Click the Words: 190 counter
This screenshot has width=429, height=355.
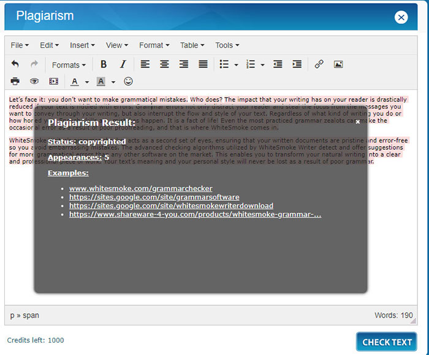tap(393, 316)
